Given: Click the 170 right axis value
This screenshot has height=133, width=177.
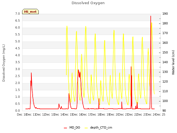Looking at the screenshot, I should click(x=165, y=33).
